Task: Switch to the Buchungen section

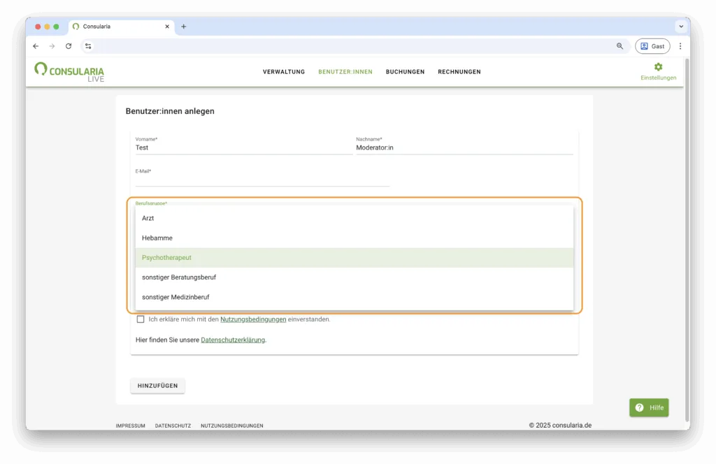Action: pyautogui.click(x=405, y=72)
